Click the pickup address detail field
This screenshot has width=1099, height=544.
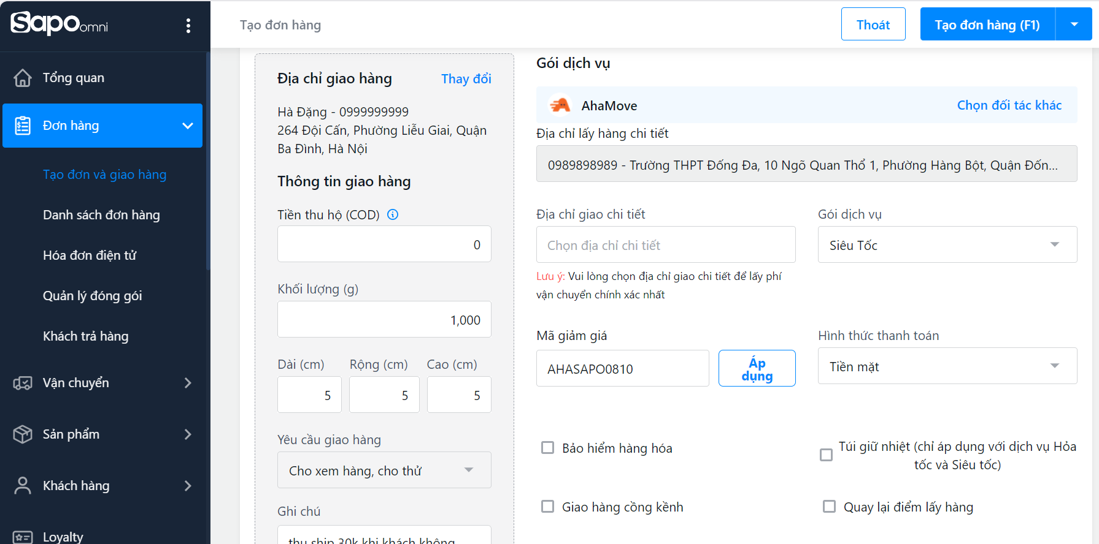tap(807, 164)
